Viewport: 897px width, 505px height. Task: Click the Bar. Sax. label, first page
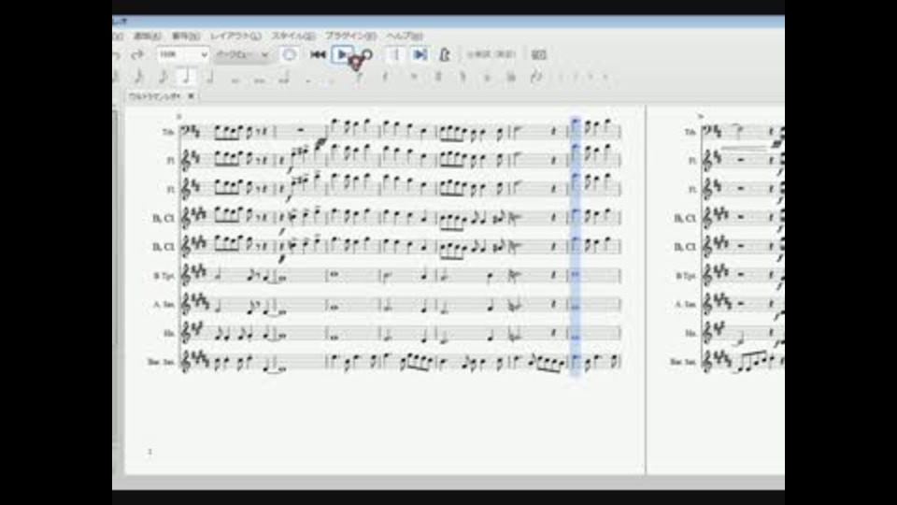[x=161, y=363]
